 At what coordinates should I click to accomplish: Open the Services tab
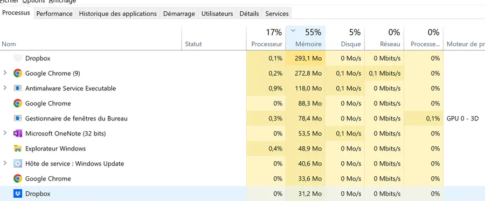(x=277, y=13)
